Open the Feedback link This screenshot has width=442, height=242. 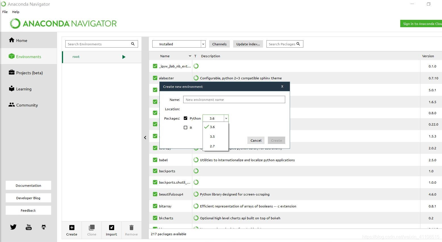tap(28, 210)
